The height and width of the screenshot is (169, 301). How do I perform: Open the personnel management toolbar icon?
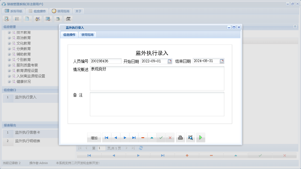pyautogui.click(x=37, y=19)
